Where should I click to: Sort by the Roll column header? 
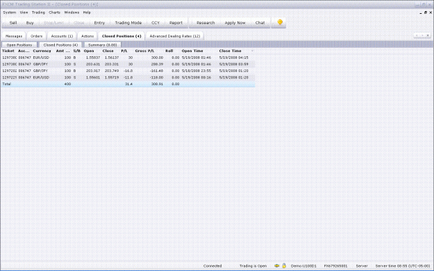169,51
